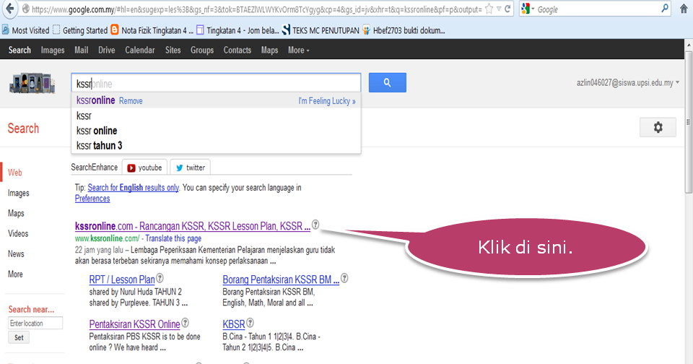Click the browser back arrow button

[9, 9]
